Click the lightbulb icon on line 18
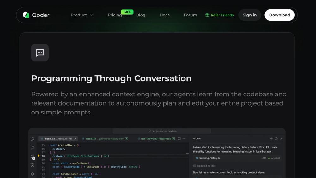Image resolution: width=316 pixels, height=178 pixels. tap(39, 156)
